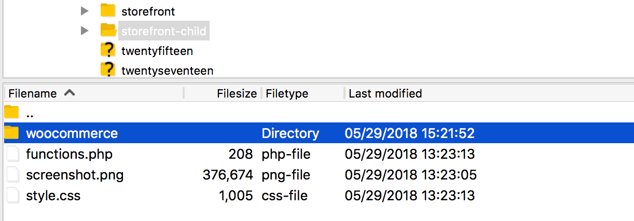
Task: Click the storefront-child open folder icon
Action: tap(108, 30)
